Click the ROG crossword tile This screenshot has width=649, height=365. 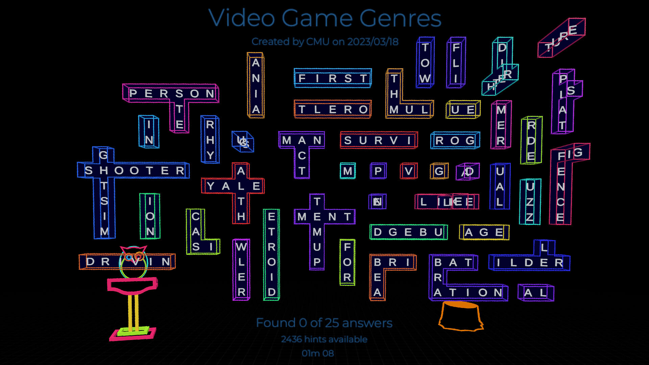tap(455, 141)
